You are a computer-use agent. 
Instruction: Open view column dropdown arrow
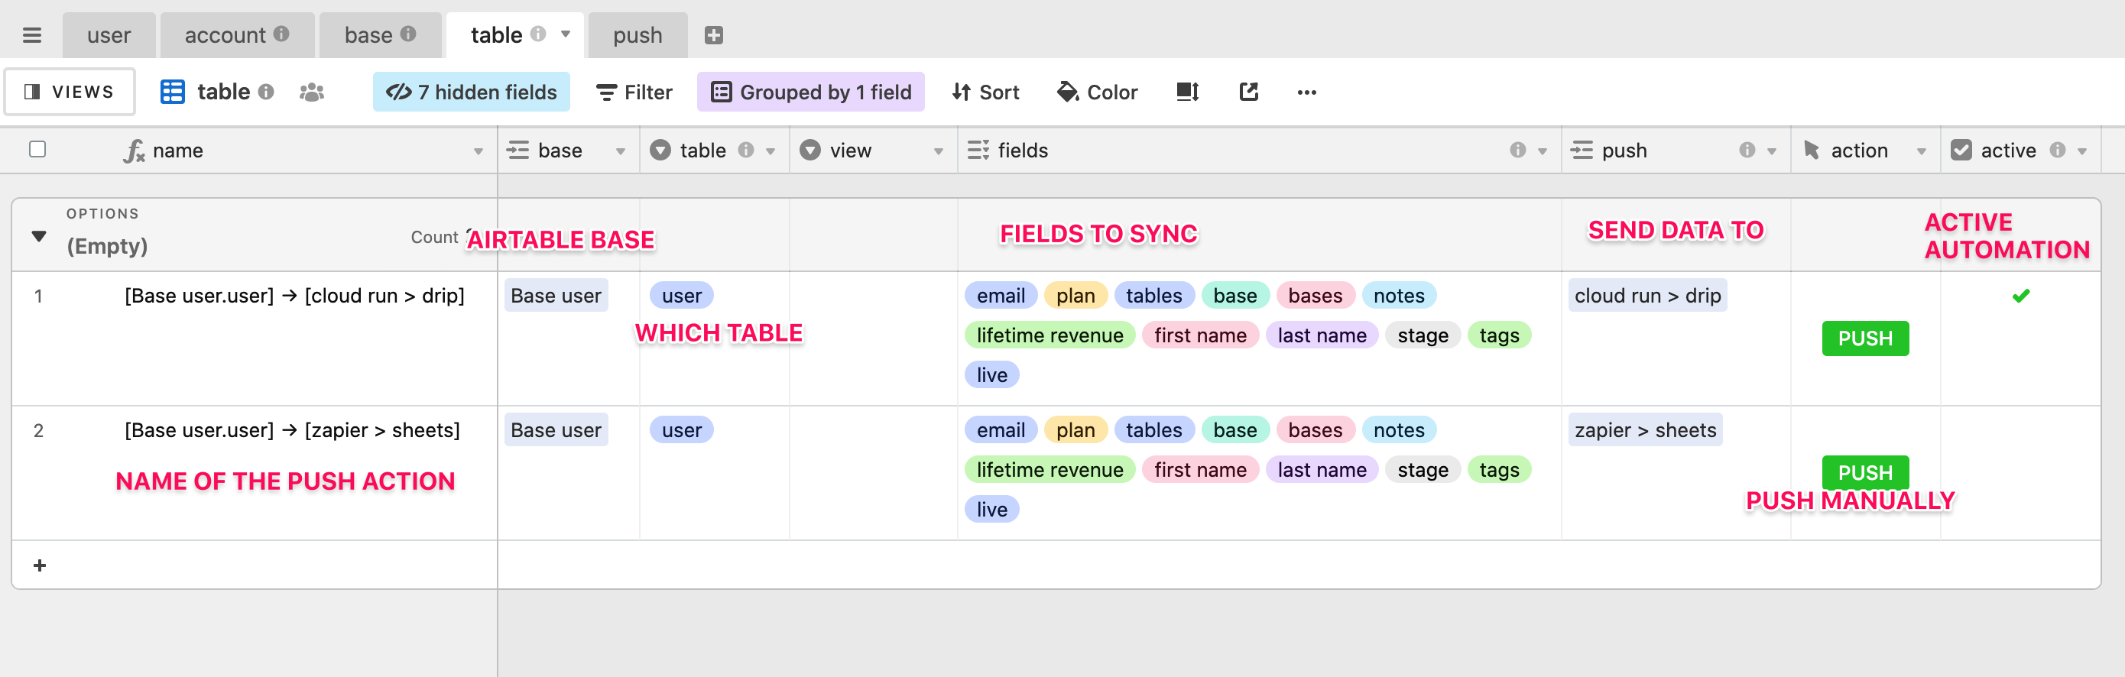[938, 151]
